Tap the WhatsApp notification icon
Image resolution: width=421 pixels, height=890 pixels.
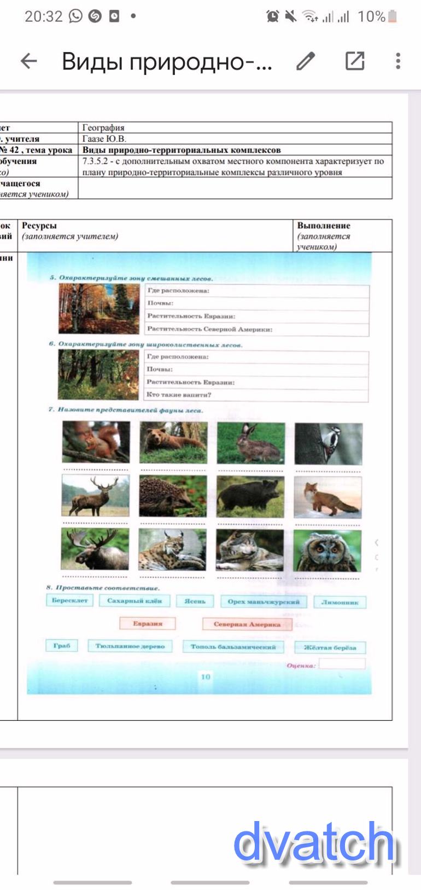coord(75,16)
